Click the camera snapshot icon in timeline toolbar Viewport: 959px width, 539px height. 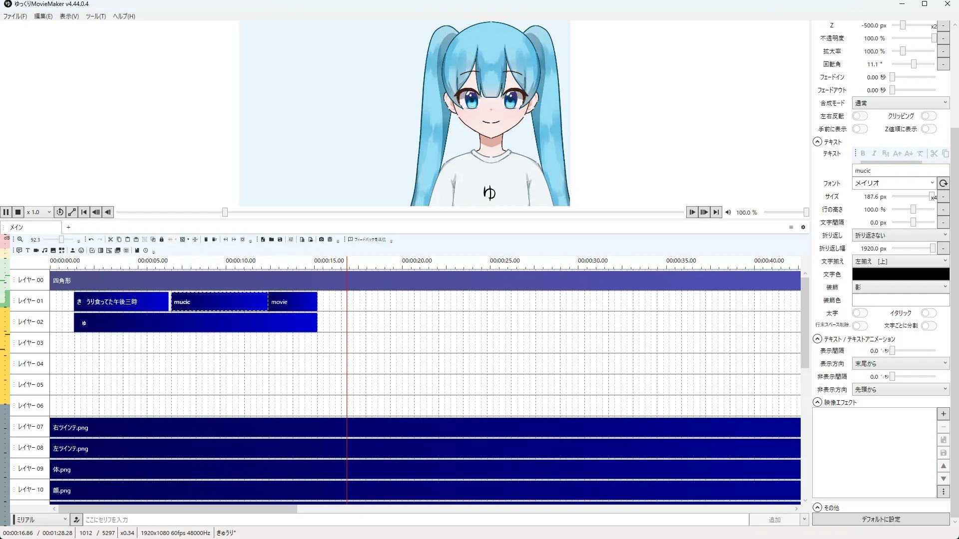321,240
